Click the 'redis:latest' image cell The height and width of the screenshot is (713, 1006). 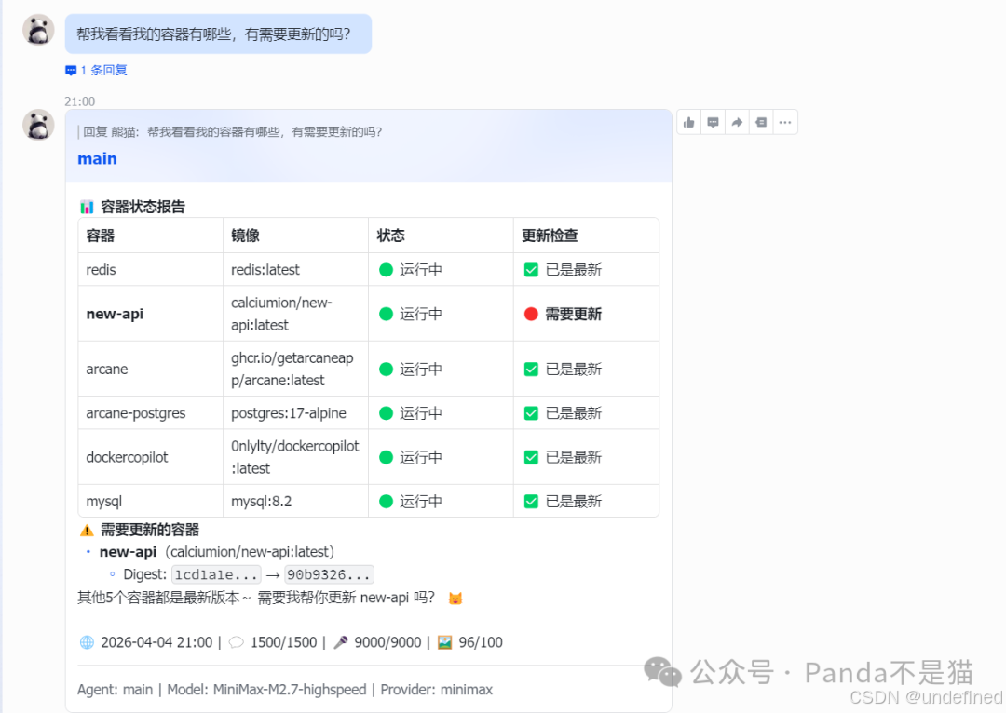[x=296, y=269]
